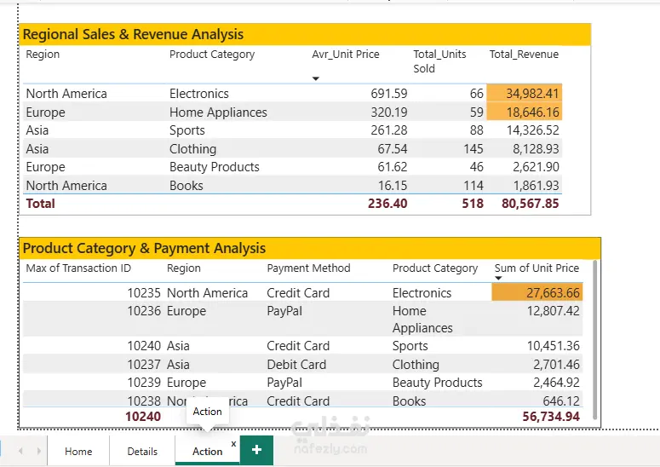
Task: Sort by the Total_Revenue column header
Action: point(524,55)
